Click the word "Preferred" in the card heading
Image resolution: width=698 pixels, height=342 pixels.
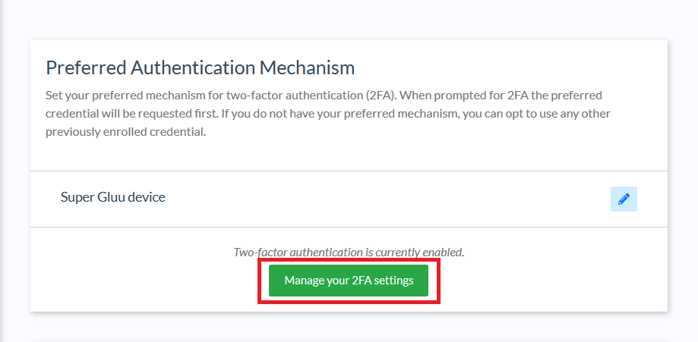coord(85,67)
